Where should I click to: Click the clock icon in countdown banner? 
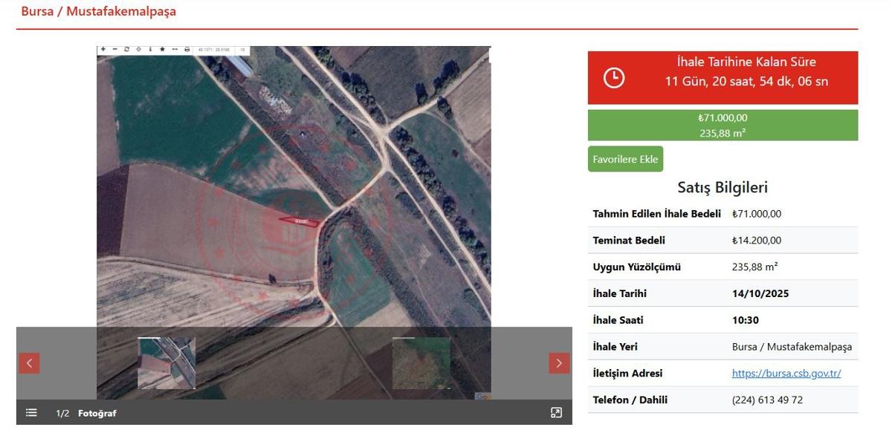point(614,77)
